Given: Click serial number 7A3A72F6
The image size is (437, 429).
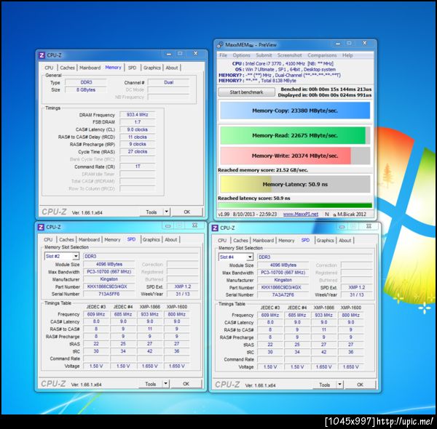Looking at the screenshot, I should tap(283, 294).
